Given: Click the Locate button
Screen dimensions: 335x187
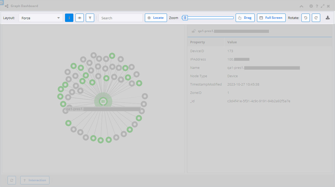Looking at the screenshot, I should 156,17.
